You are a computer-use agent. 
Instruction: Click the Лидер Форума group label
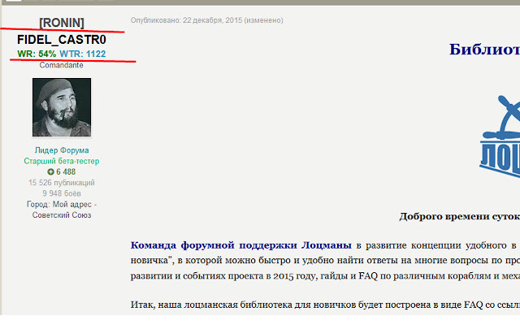62,150
